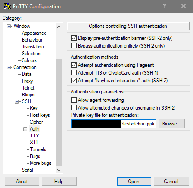Viewport: 193px width, 188px height.
Task: Select X11 in category tree
Action: pyautogui.click(x=34, y=143)
